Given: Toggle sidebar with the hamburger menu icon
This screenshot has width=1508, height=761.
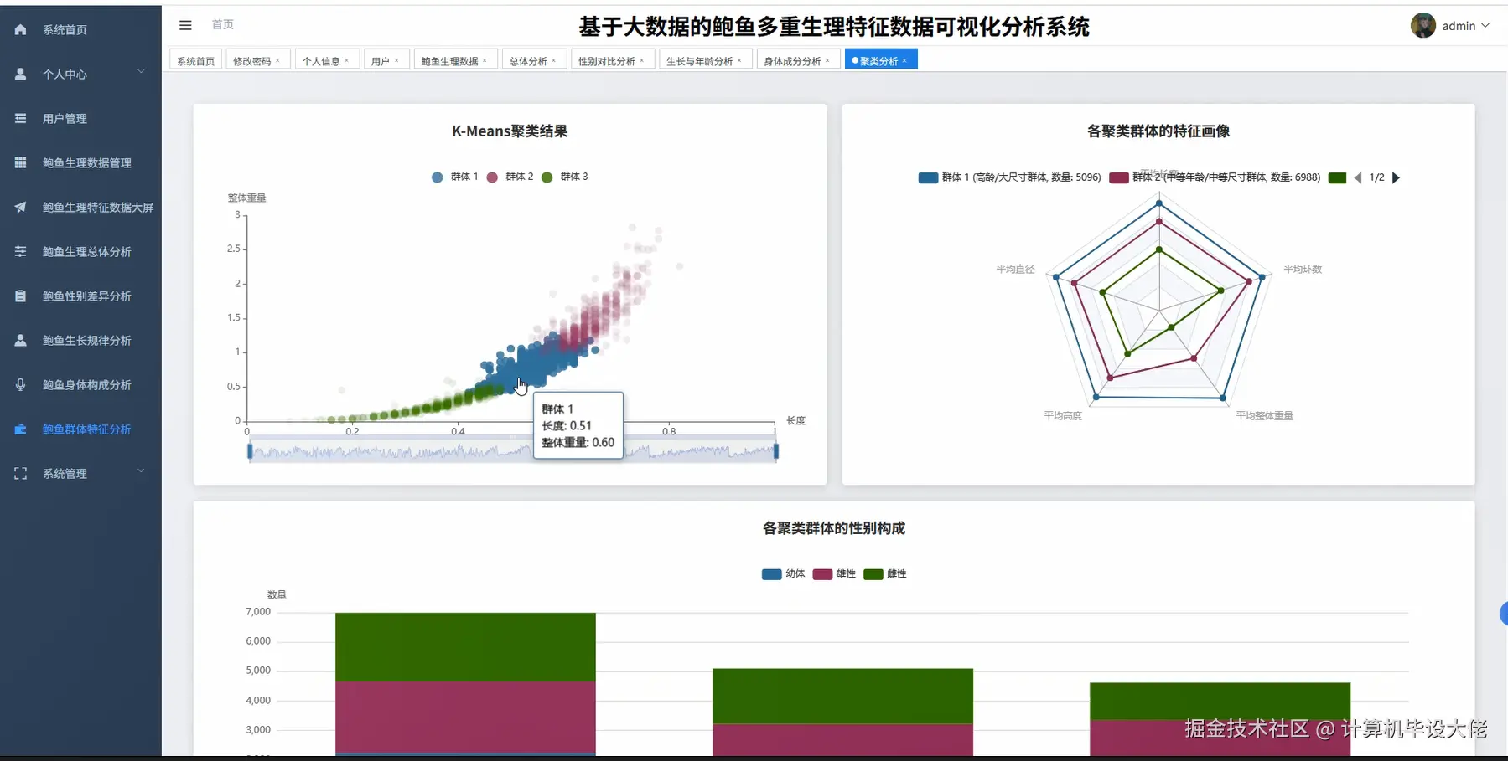Looking at the screenshot, I should click(185, 25).
